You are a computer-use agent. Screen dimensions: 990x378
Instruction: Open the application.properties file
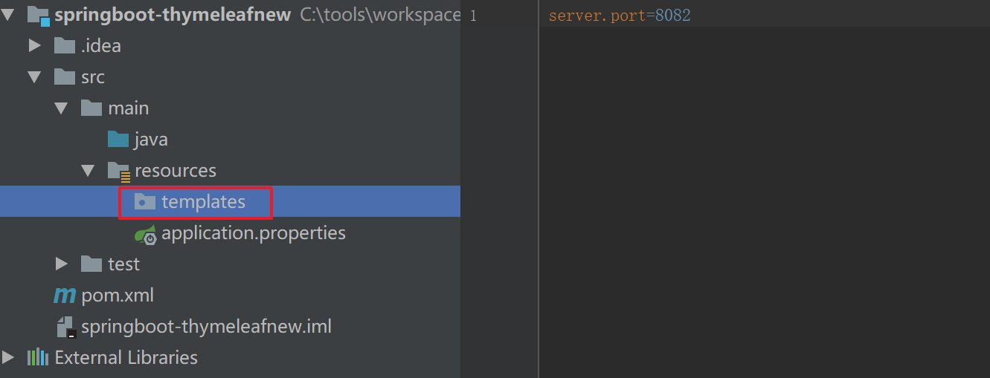[254, 233]
